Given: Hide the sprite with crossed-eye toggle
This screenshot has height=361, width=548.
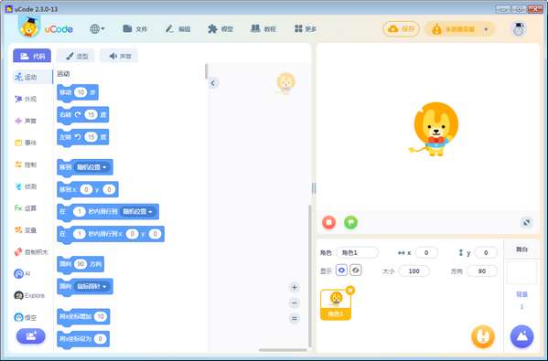Looking at the screenshot, I should coord(356,271).
